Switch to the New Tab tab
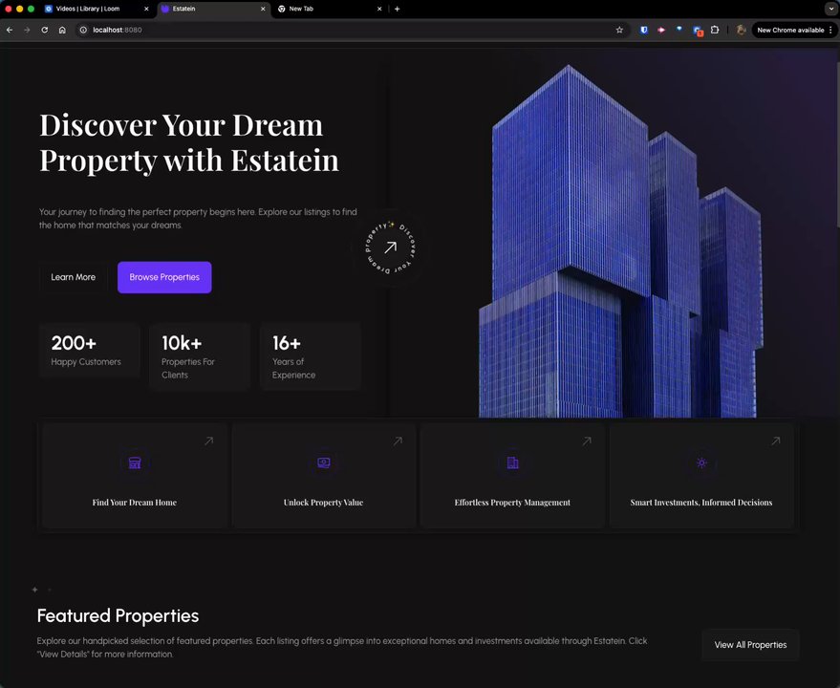Screen dimensions: 840x688 330,9
